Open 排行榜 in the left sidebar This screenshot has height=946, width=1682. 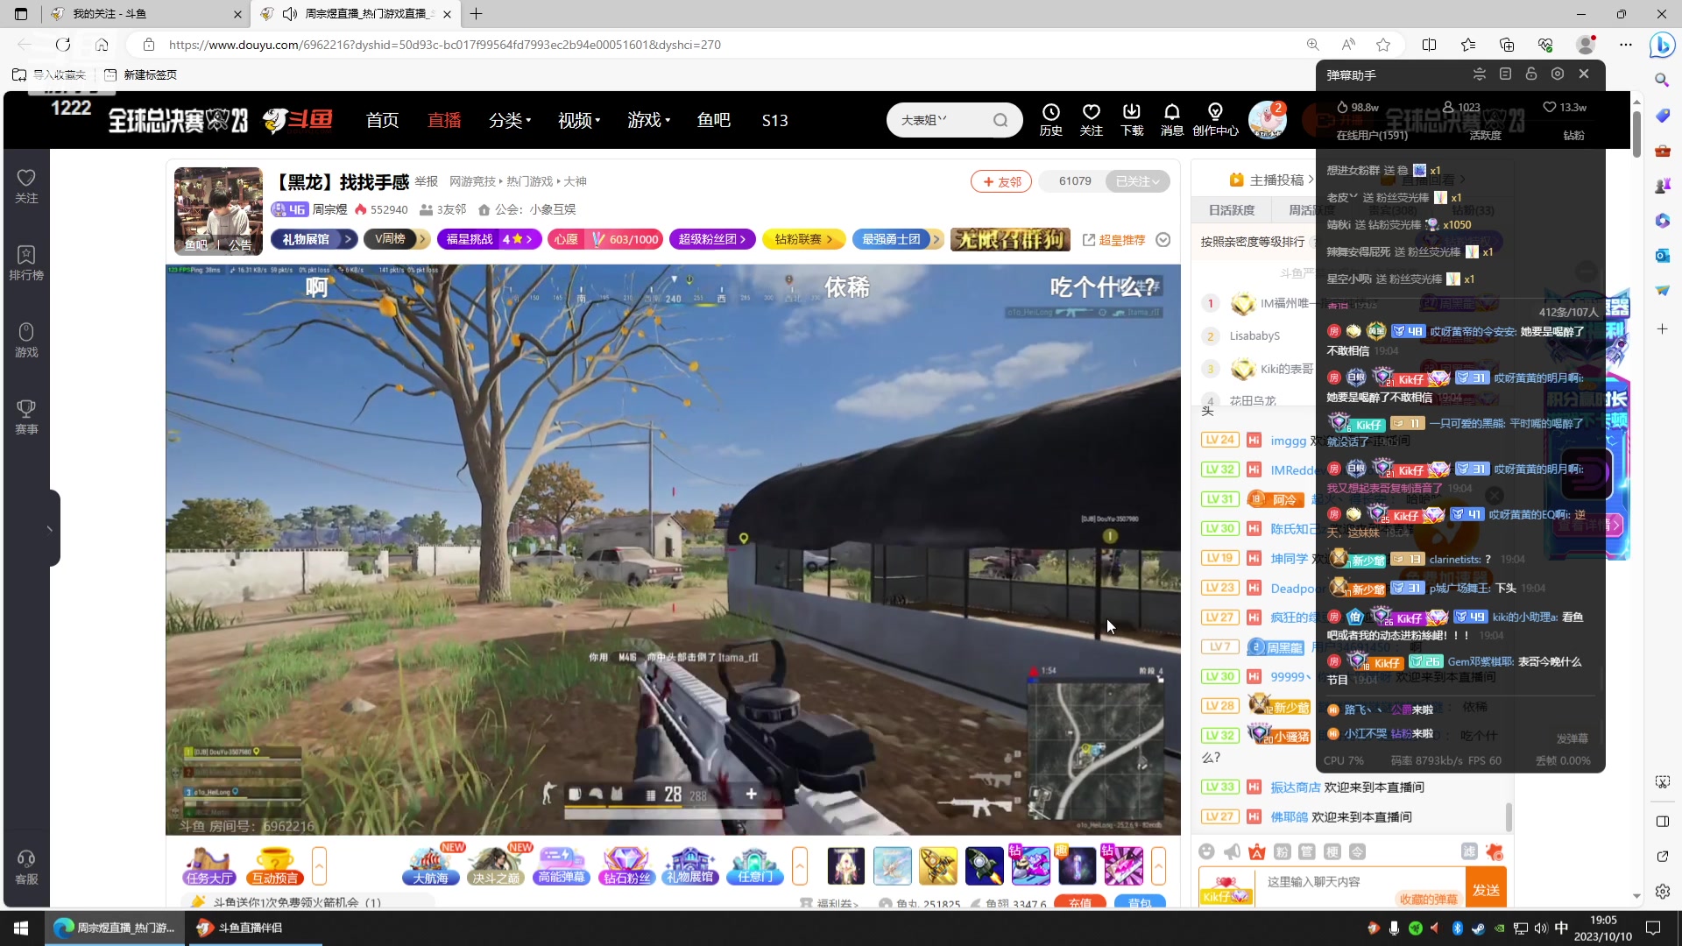[26, 263]
